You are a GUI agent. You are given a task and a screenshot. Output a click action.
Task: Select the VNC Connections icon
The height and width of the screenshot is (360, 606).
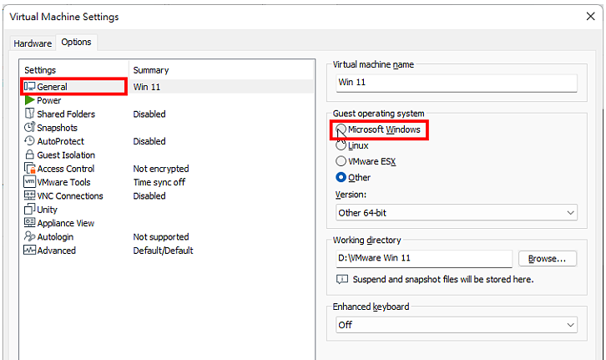[x=30, y=195]
